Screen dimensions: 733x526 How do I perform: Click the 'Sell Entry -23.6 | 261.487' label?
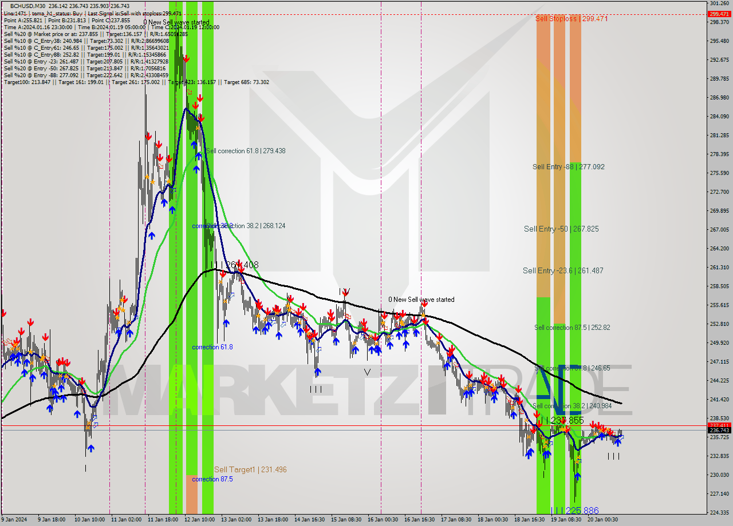tap(563, 270)
